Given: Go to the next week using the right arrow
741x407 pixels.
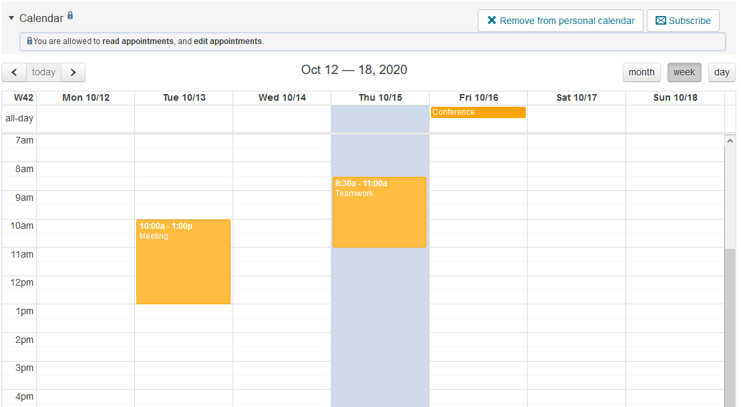Looking at the screenshot, I should click(x=73, y=72).
